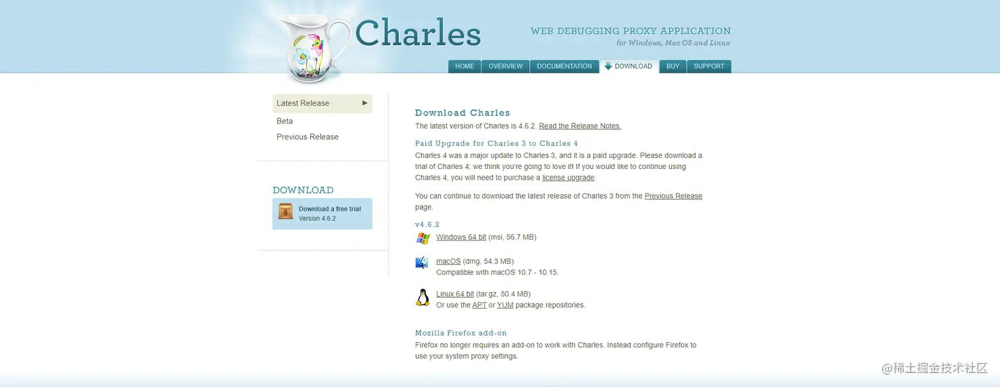Image resolution: width=1000 pixels, height=387 pixels.
Task: Open the APT repository link
Action: [x=479, y=305]
